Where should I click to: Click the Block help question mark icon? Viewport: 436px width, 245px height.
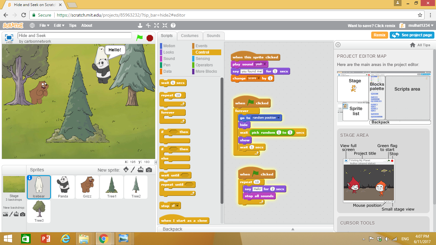pyautogui.click(x=173, y=26)
